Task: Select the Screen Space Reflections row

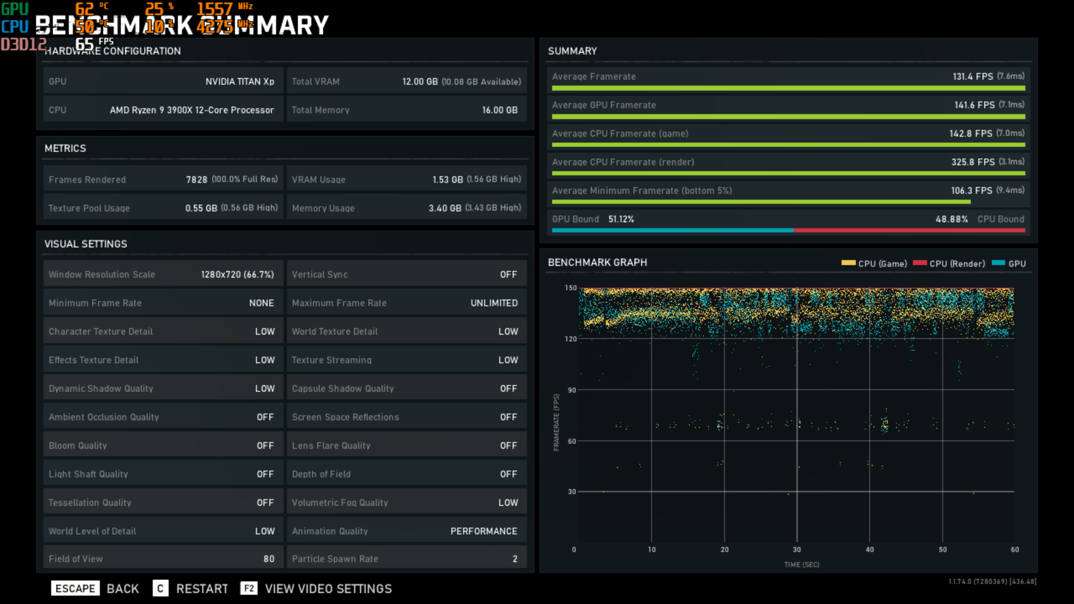Action: click(407, 417)
